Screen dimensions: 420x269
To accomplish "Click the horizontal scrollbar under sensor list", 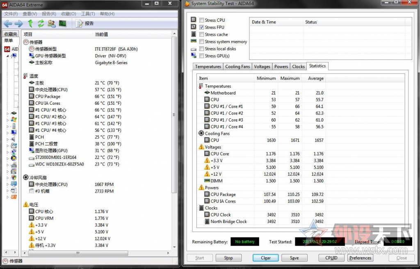I will [x=78, y=253].
